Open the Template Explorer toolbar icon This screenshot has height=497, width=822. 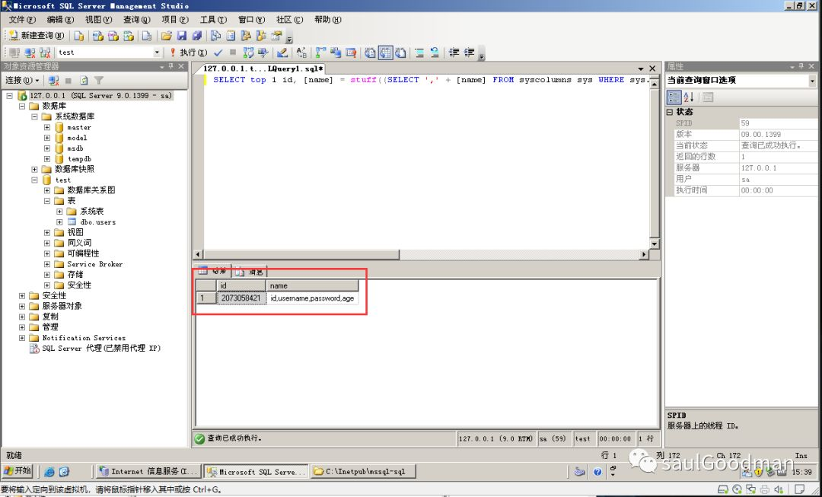(261, 36)
